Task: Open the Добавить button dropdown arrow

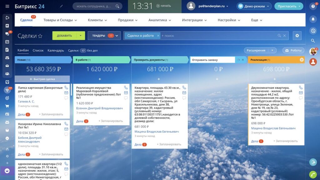Action: (81, 36)
